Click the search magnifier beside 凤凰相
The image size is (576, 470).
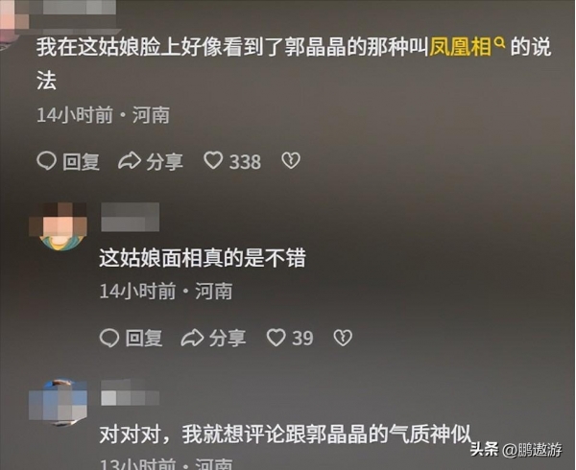[x=500, y=44]
